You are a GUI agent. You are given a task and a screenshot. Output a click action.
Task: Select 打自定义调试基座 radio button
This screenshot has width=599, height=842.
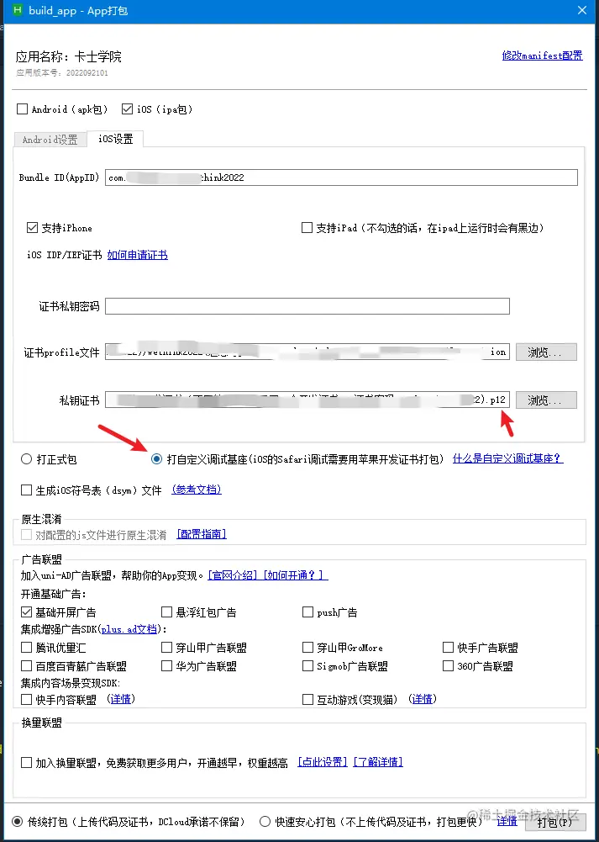pyautogui.click(x=156, y=459)
